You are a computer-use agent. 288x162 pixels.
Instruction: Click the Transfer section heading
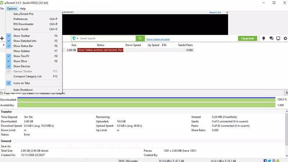(x=6, y=112)
